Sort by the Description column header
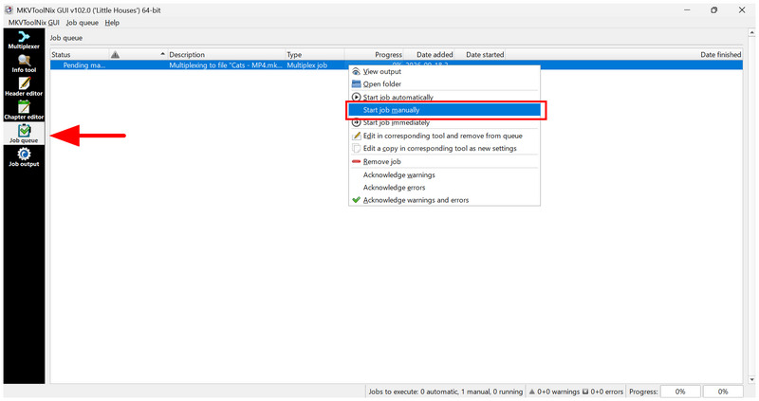Viewport: 759px width, 401px height. [227, 55]
